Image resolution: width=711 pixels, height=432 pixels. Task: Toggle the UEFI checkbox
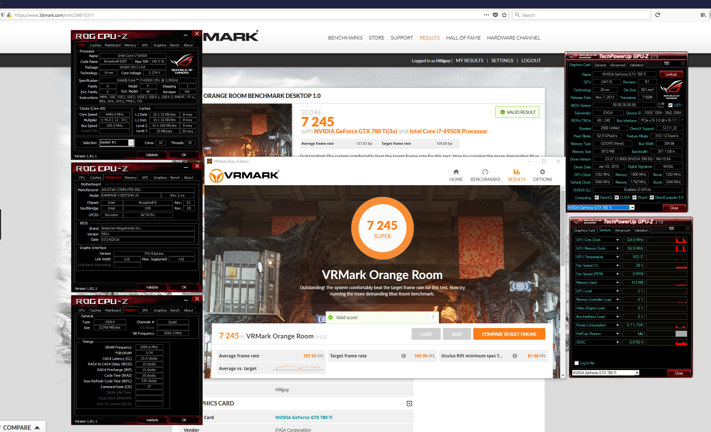(x=670, y=105)
